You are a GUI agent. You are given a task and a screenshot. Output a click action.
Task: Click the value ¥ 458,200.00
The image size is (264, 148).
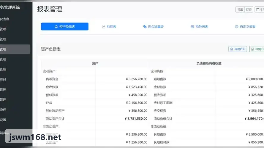pyautogui.click(x=138, y=95)
